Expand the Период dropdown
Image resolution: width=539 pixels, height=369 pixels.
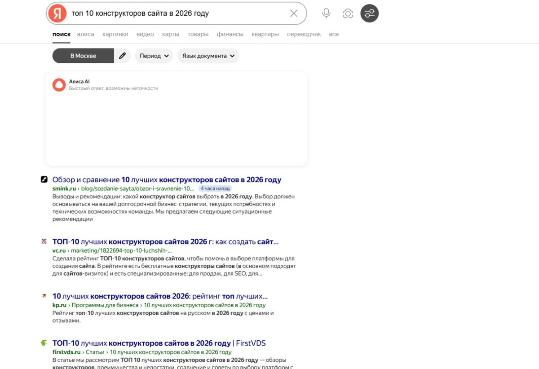coord(154,56)
